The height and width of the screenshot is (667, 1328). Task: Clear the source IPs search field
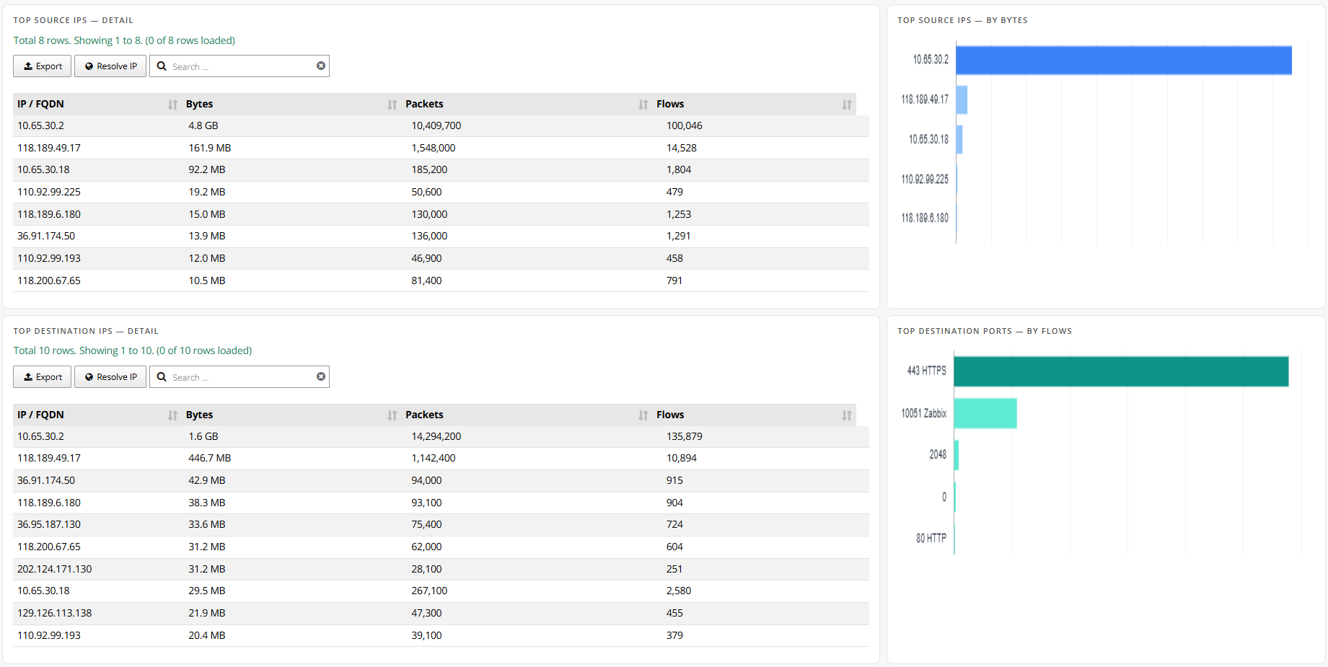(321, 66)
